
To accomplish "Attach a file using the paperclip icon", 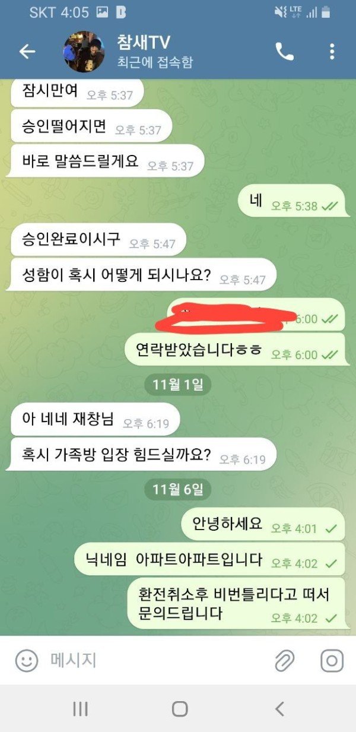I will click(285, 660).
